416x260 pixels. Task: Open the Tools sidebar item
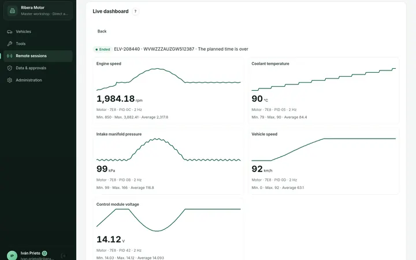pyautogui.click(x=38, y=44)
